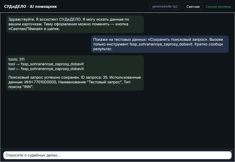Focus the 'Спросите о судебных делах...' input
The width and height of the screenshot is (235, 162).
[117, 155]
